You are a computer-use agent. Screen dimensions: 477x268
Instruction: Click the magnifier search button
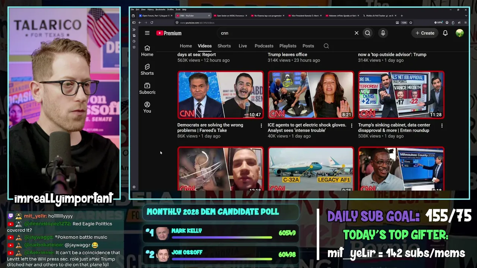point(367,33)
